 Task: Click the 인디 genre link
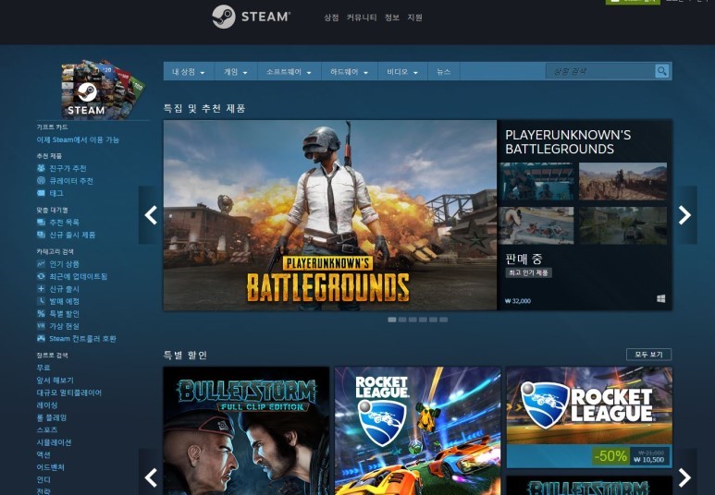coord(43,479)
